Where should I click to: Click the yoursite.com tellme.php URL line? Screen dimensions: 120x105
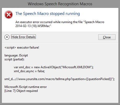[x=59, y=79]
